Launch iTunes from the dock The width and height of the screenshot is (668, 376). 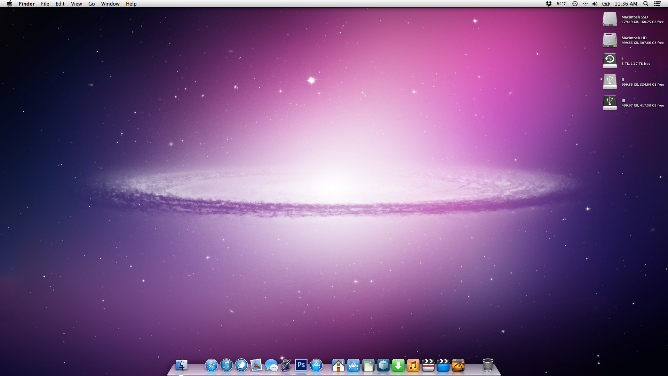pyautogui.click(x=226, y=365)
